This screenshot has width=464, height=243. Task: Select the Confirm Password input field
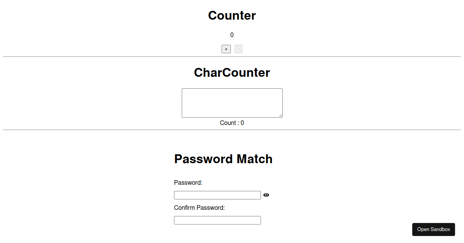coord(217,220)
